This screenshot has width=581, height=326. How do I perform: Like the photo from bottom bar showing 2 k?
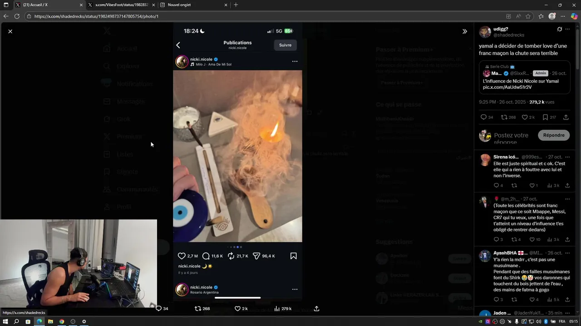pos(241,308)
